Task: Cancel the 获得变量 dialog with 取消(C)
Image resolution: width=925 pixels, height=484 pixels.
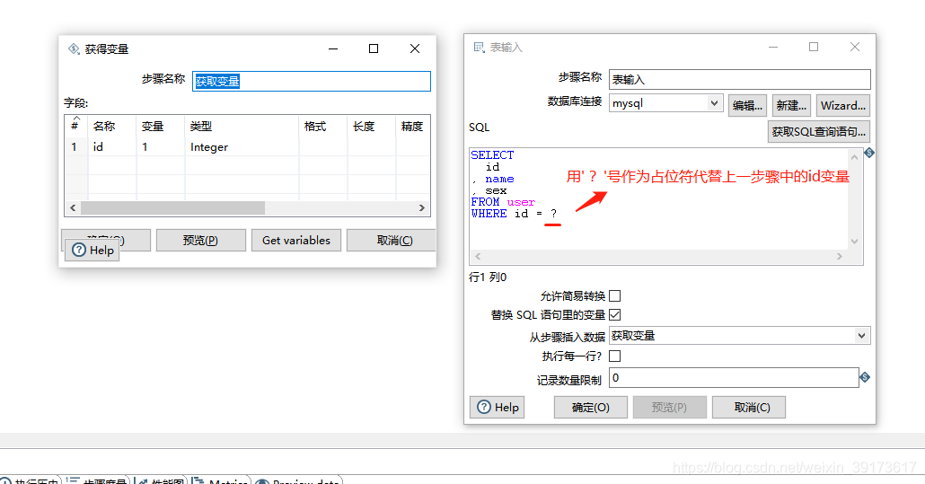Action: click(392, 241)
